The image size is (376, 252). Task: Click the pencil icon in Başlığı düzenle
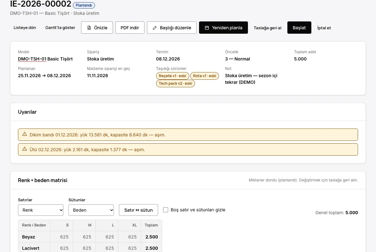click(155, 28)
